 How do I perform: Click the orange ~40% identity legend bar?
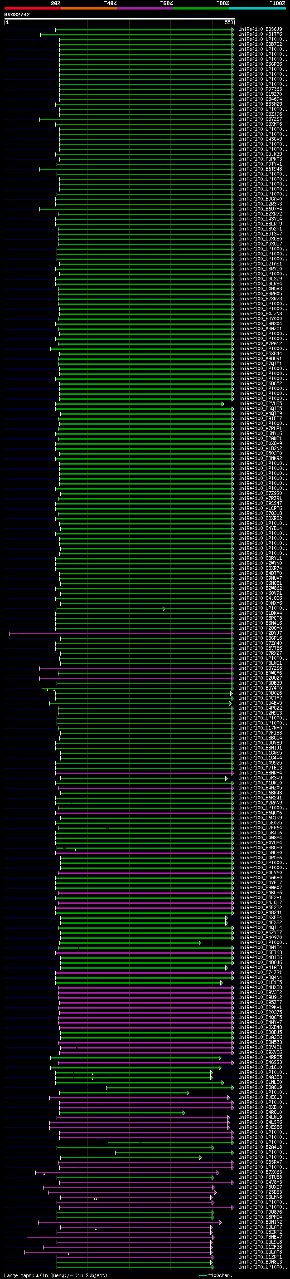click(89, 9)
